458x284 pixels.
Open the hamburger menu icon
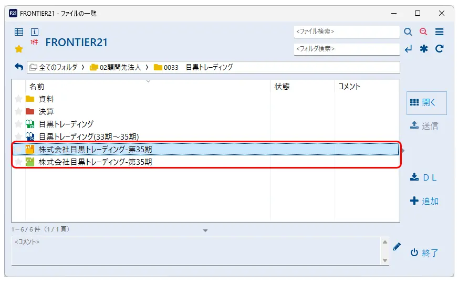(439, 31)
